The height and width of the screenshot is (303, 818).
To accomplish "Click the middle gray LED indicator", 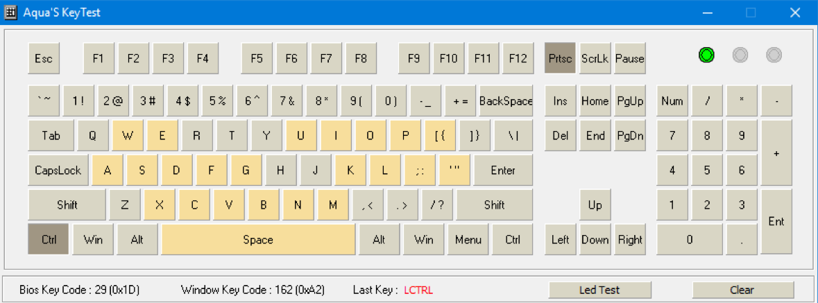I will coord(740,55).
